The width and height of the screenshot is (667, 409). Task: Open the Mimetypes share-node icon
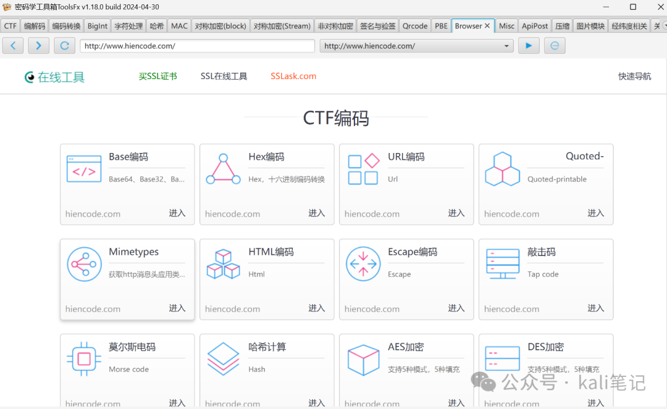click(x=84, y=263)
